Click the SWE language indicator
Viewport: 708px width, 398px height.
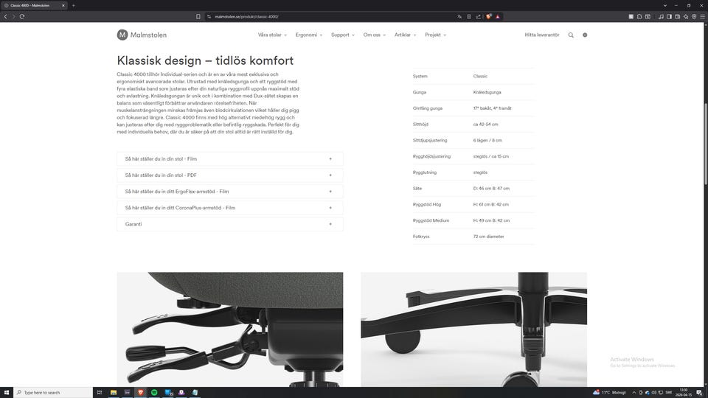(x=669, y=393)
